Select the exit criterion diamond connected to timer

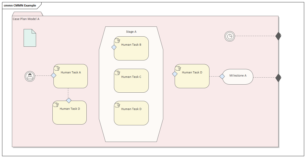[x=278, y=36]
